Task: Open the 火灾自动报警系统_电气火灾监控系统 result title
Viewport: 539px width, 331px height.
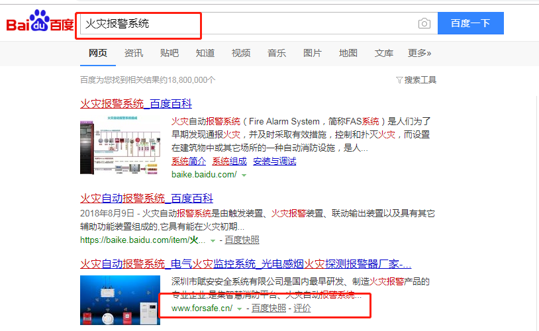Action: (246, 263)
